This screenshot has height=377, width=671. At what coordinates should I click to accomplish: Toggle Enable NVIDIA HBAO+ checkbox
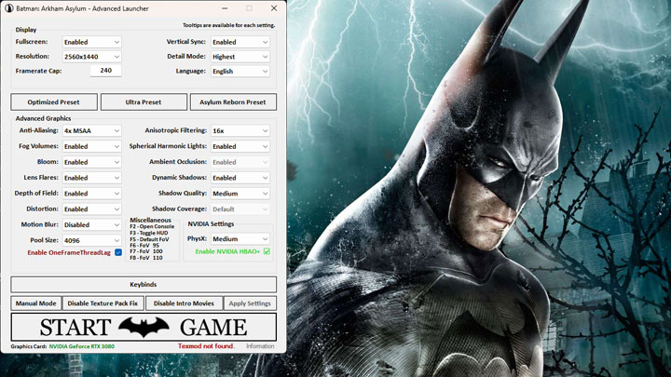coord(267,251)
